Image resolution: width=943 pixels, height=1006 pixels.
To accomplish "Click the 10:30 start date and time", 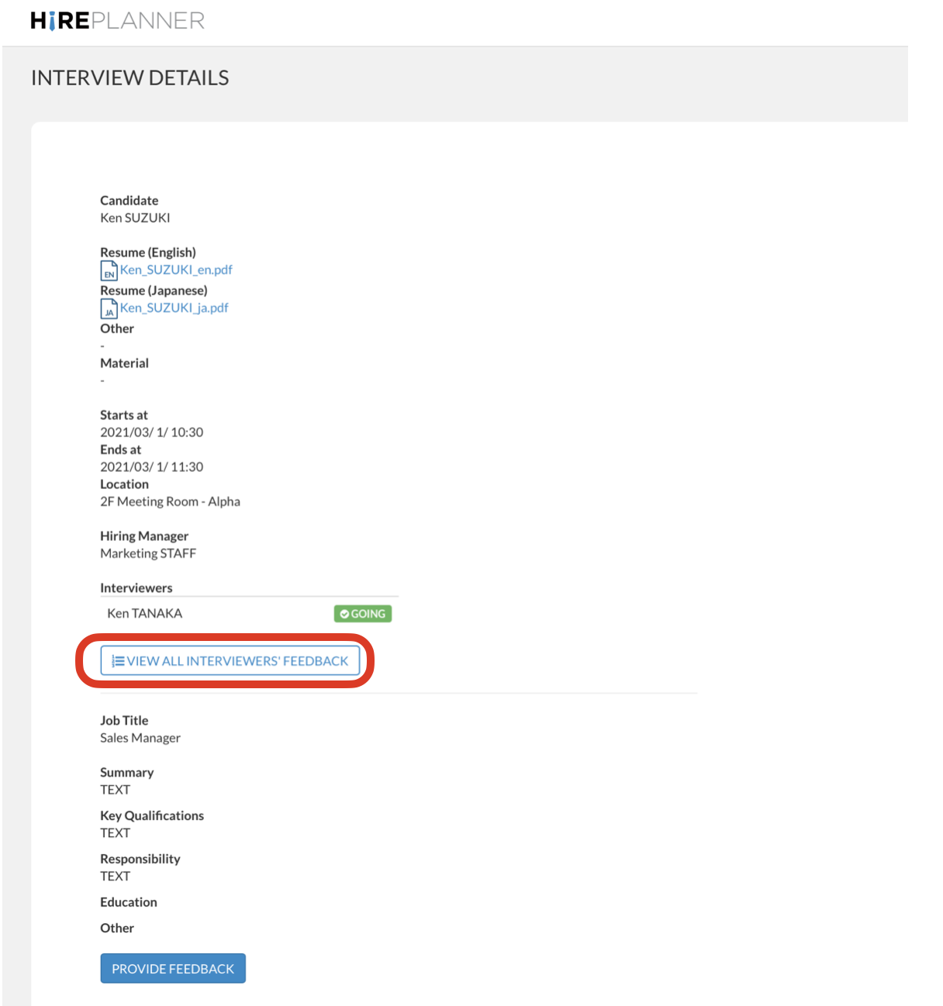I will (151, 432).
